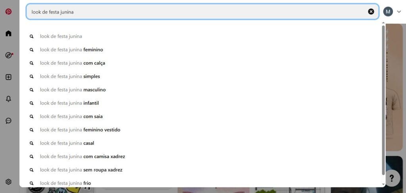406x193 pixels.
Task: Click the magnifier icon beside the simples suggestion
Action: 32,76
